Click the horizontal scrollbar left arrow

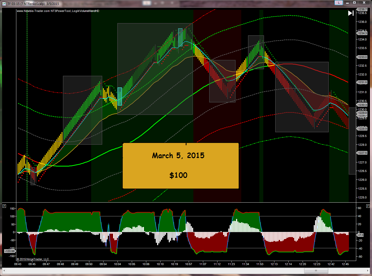pos(4,271)
